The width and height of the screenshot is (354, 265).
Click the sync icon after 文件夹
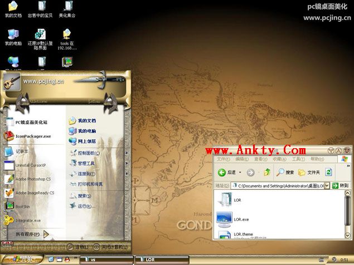(328, 173)
